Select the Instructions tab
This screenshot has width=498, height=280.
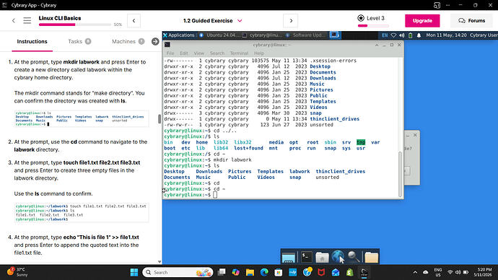(32, 42)
